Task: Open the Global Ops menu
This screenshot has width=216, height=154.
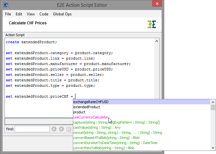Action: pos(62,14)
